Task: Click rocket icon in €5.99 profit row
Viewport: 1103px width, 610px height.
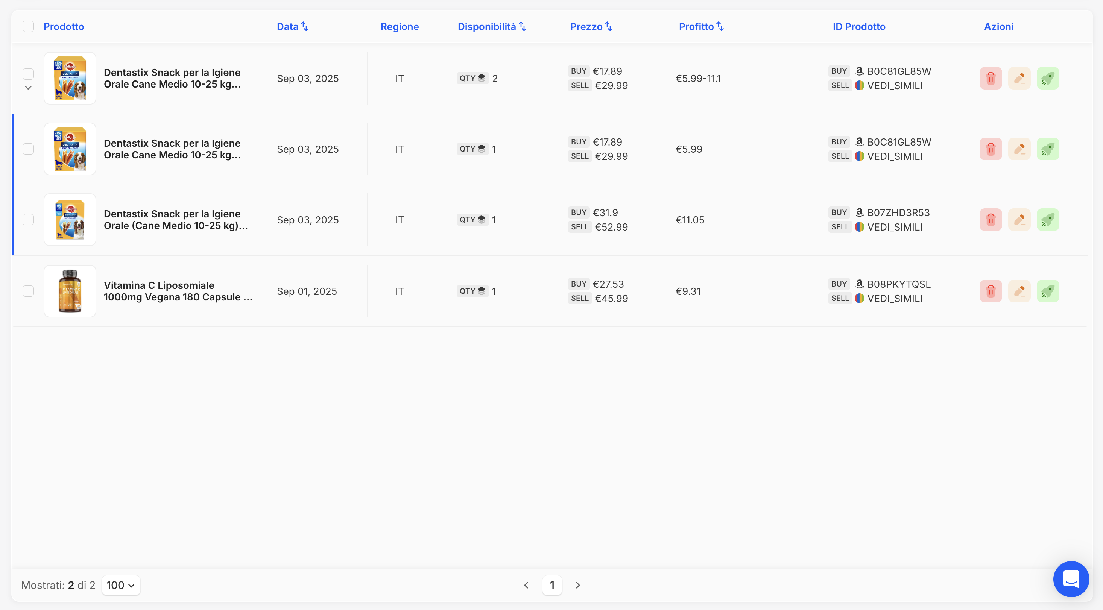Action: tap(1048, 149)
